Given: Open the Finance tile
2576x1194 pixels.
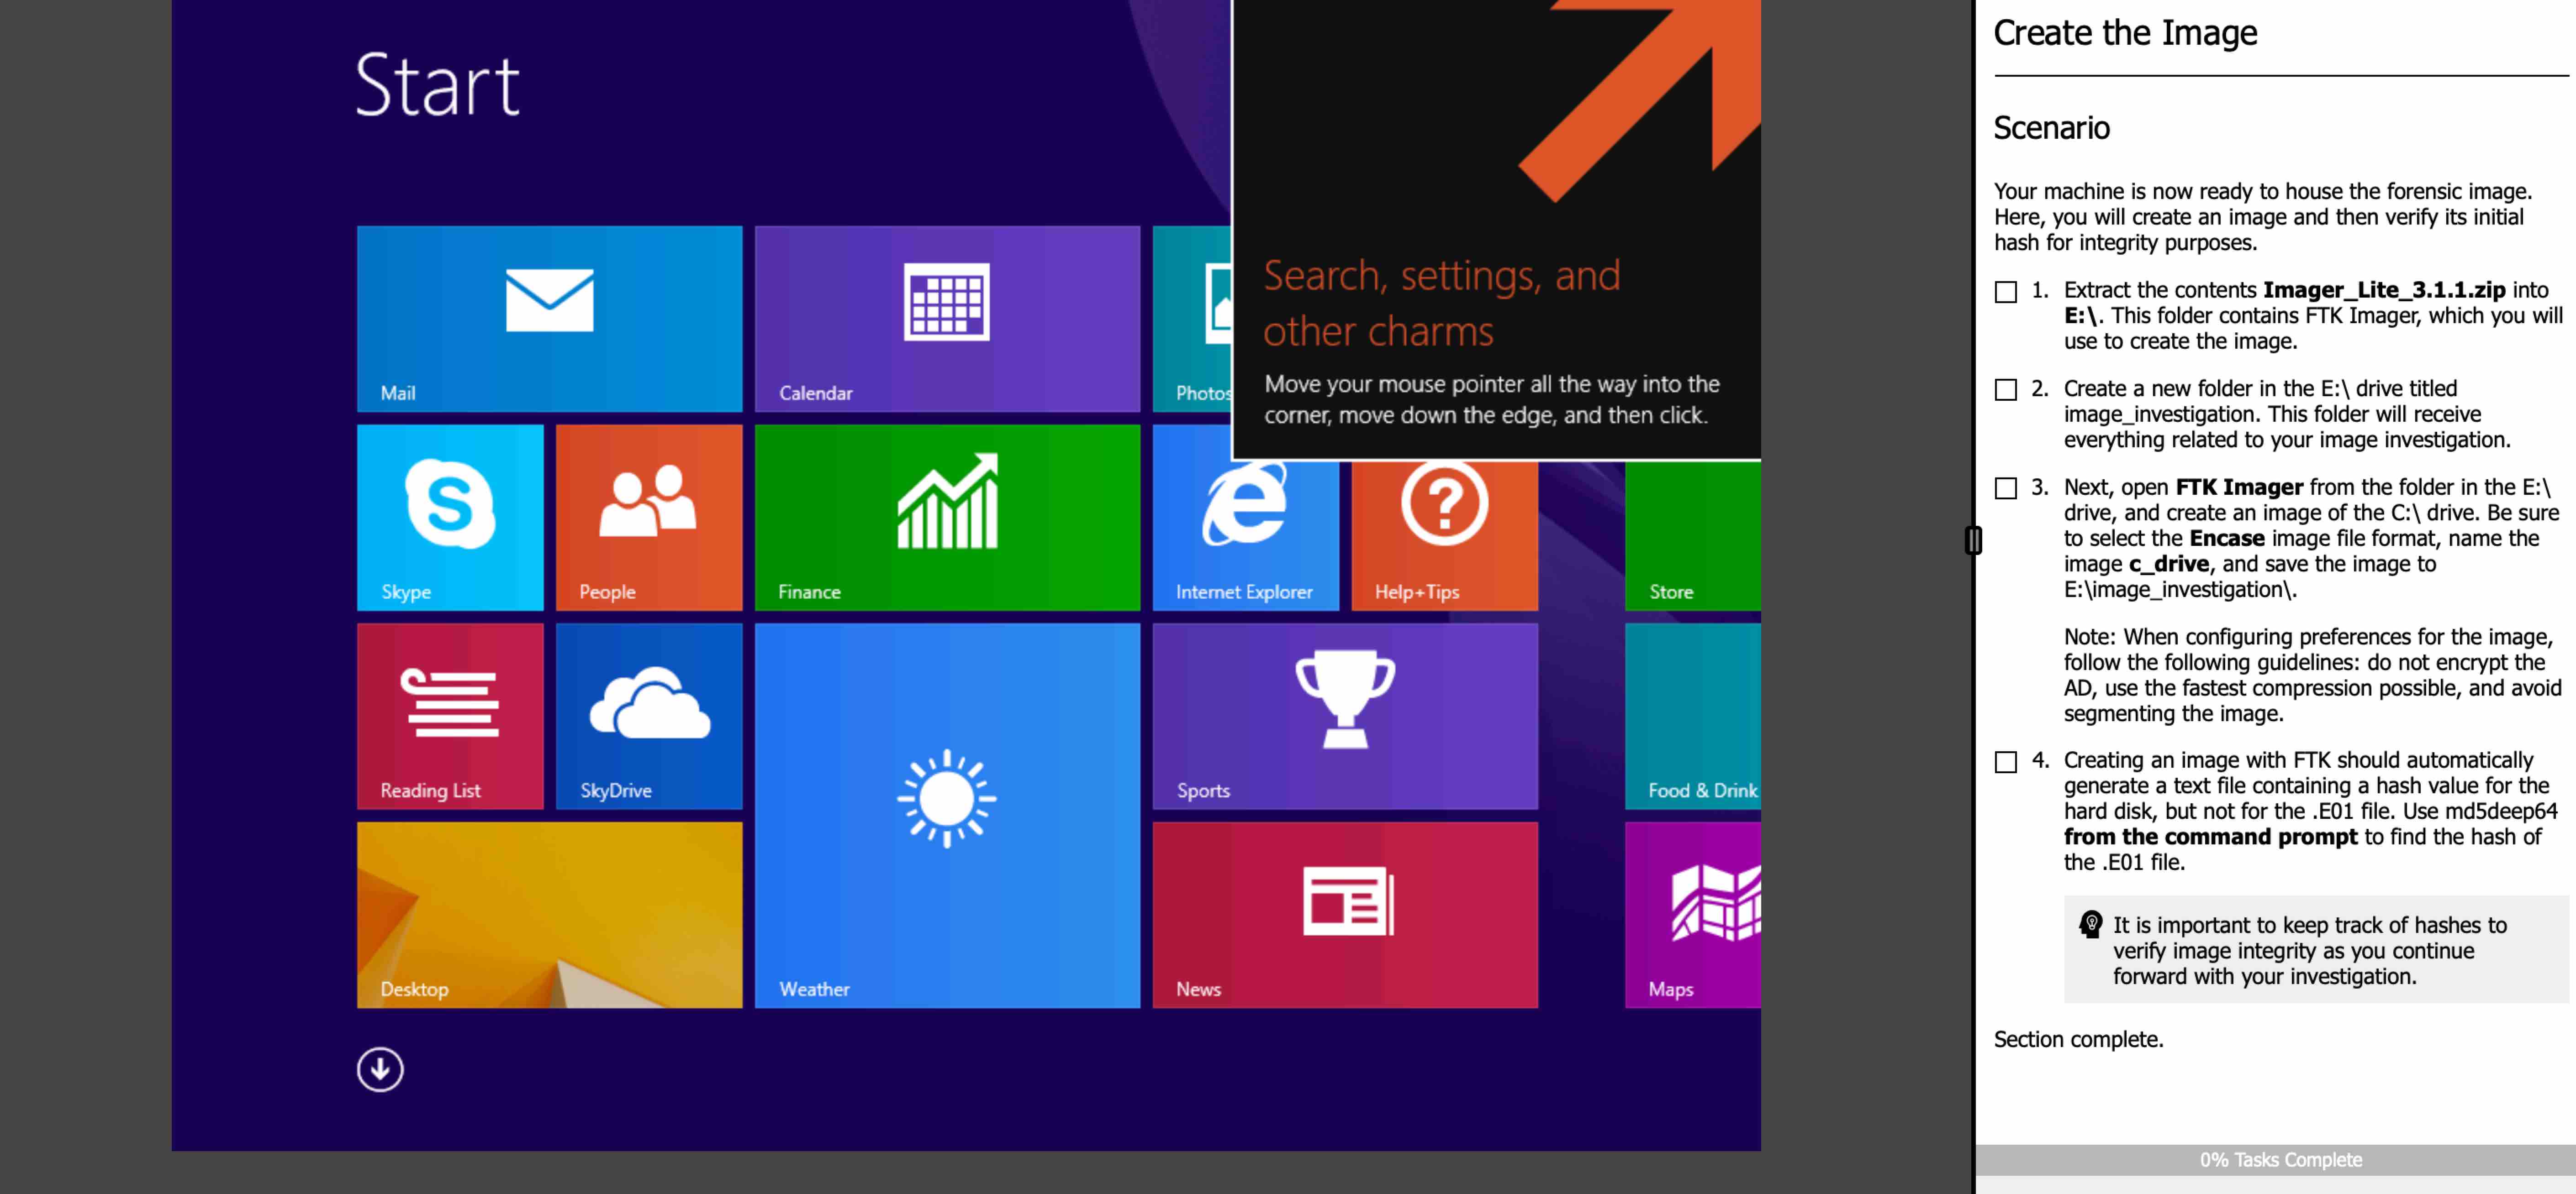Looking at the screenshot, I should click(946, 517).
